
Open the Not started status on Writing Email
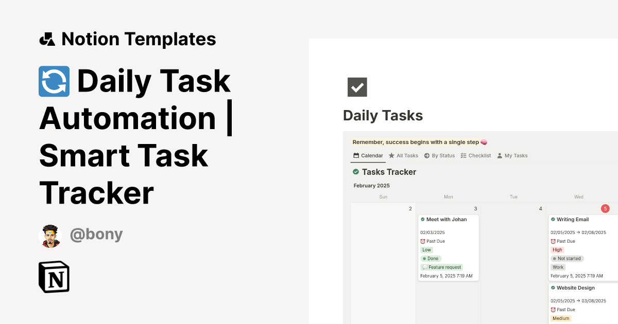point(567,258)
